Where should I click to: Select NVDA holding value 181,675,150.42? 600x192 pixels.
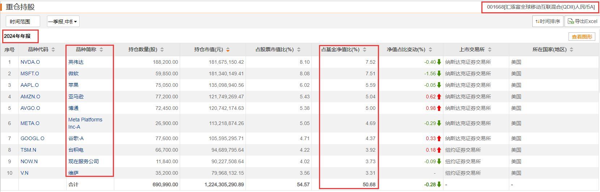coord(226,62)
